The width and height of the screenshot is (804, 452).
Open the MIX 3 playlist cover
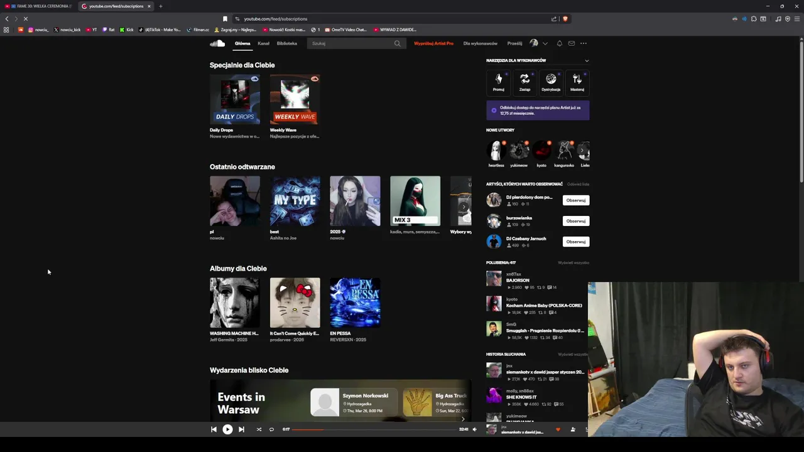pyautogui.click(x=415, y=201)
